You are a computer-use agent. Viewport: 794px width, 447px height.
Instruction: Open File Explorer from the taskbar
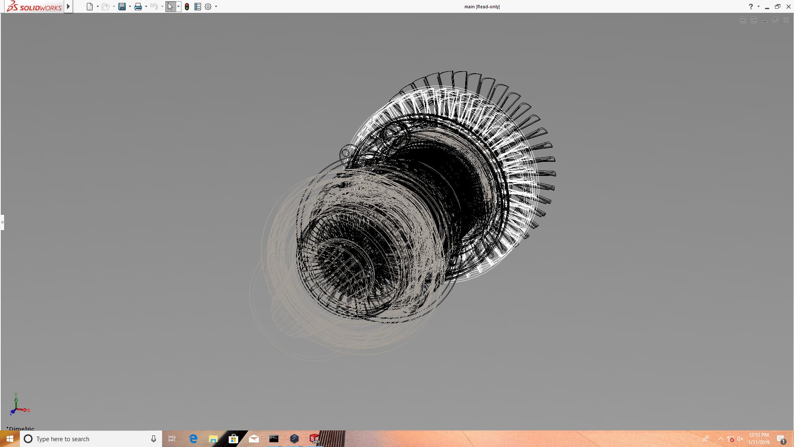[213, 439]
